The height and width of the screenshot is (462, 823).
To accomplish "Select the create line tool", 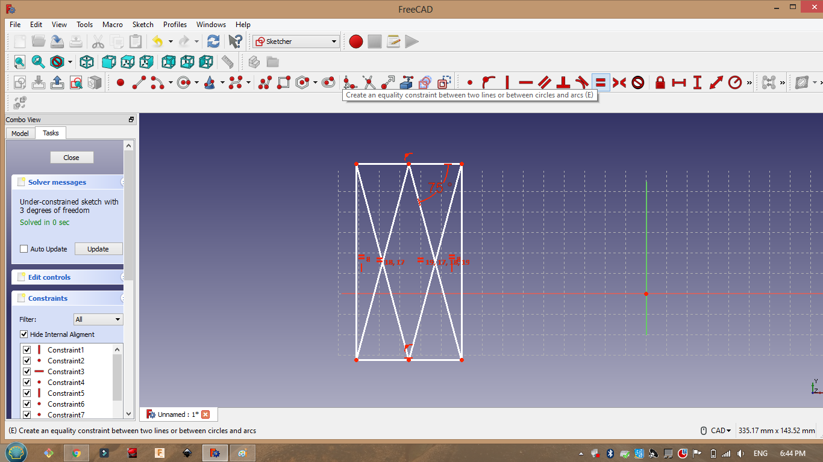I will click(139, 82).
